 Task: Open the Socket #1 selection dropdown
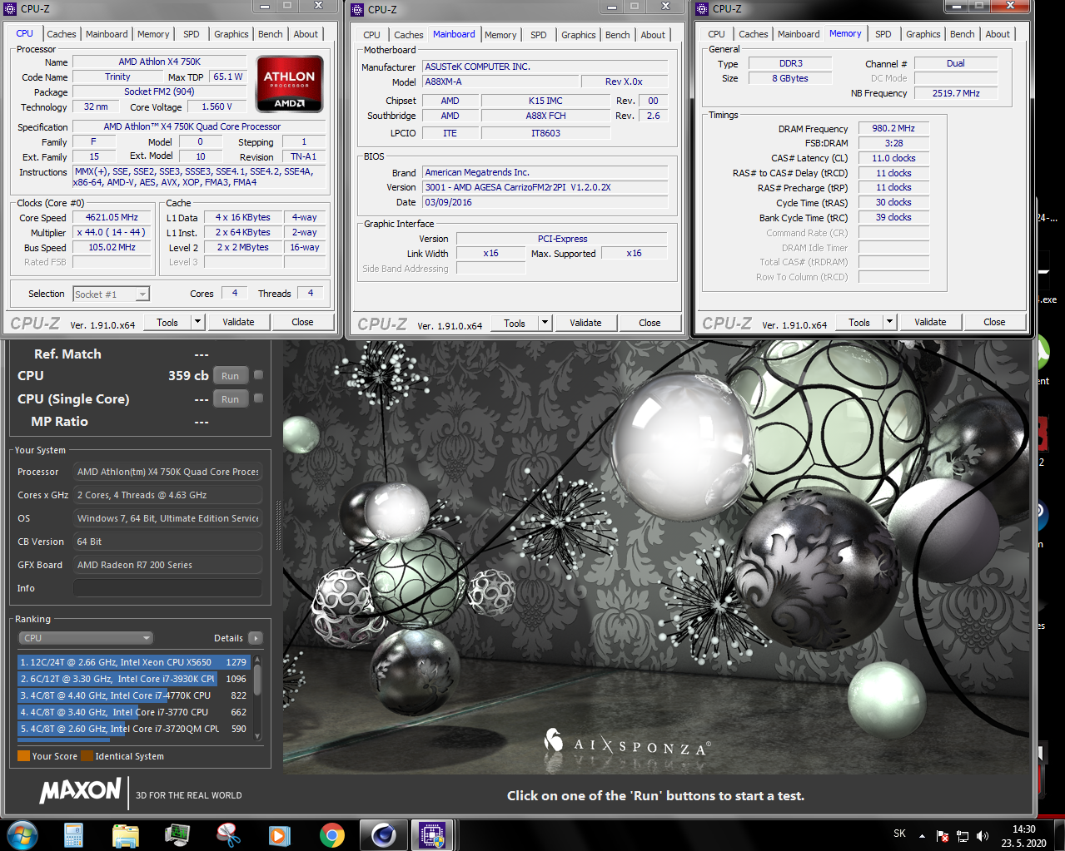pos(111,294)
